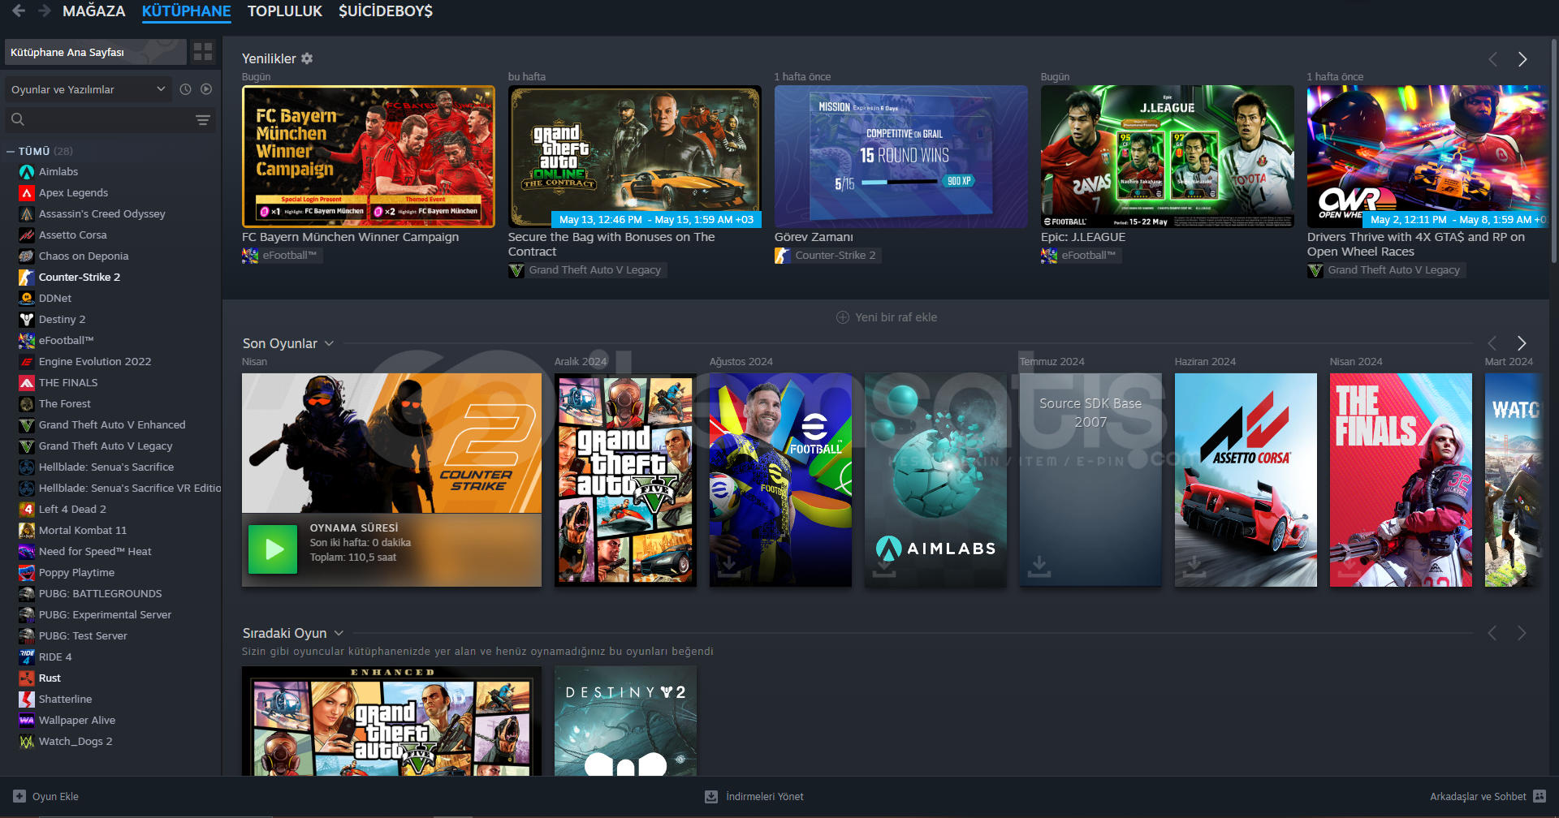1559x818 pixels.
Task: Click Yeni bir raf ekle
Action: [887, 317]
